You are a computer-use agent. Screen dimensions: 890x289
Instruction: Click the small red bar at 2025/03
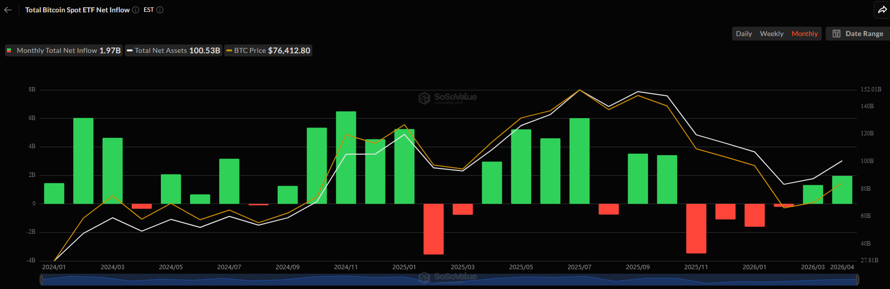click(x=463, y=209)
